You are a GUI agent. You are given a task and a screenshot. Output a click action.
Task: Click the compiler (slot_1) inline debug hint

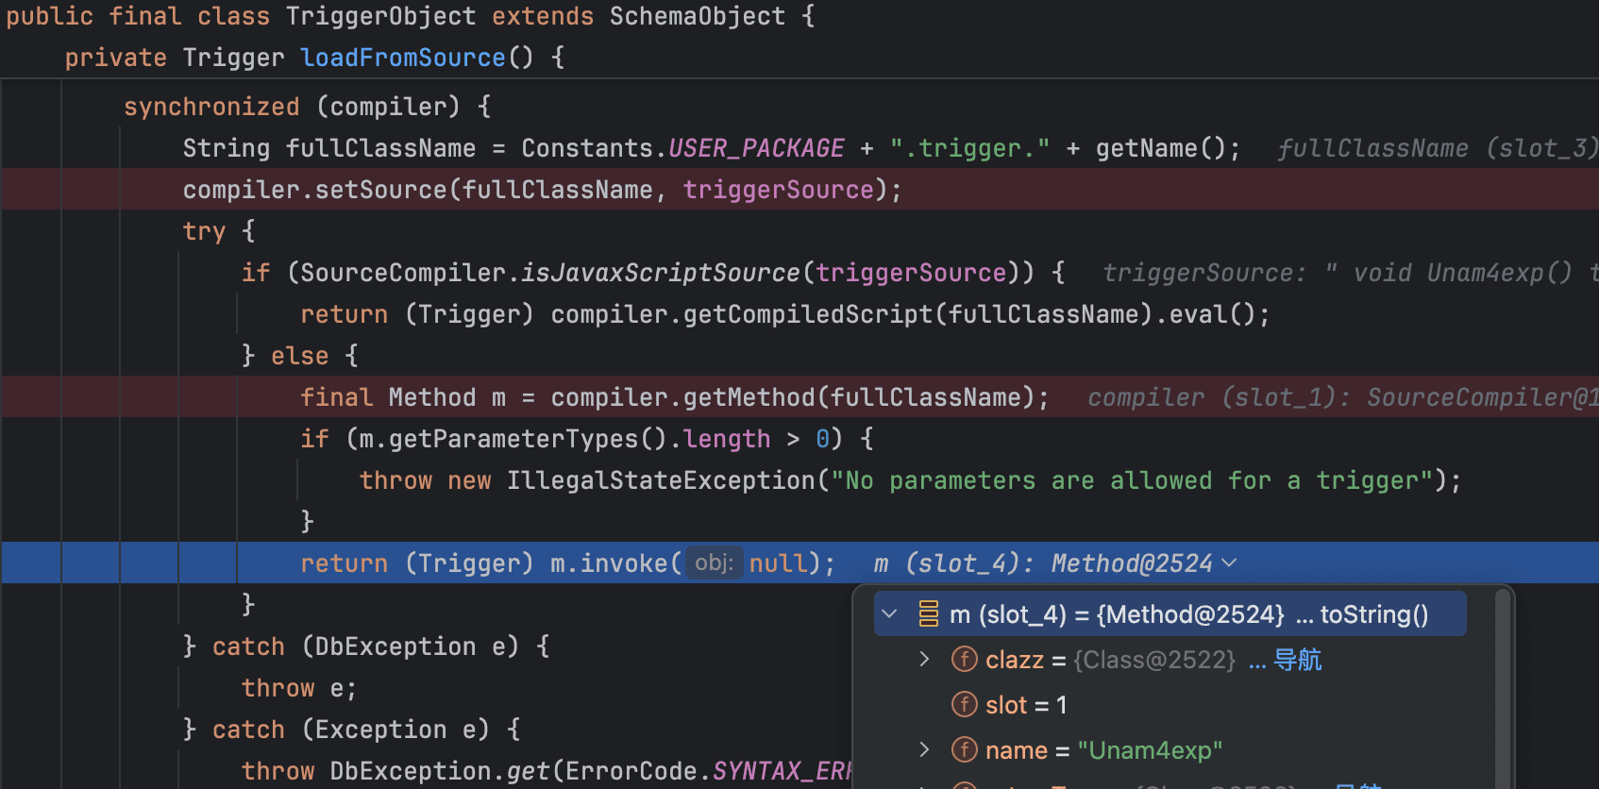(1340, 397)
